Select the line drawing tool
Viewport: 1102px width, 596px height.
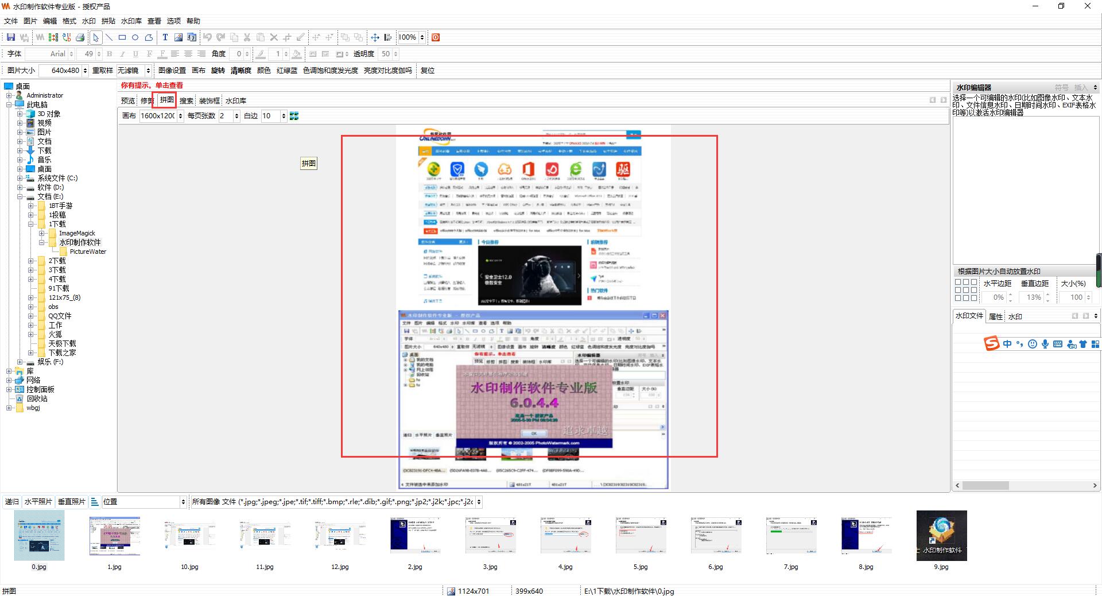pos(108,37)
